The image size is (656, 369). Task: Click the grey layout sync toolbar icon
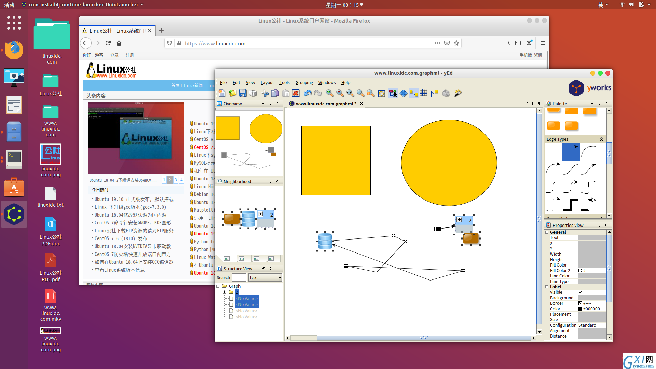(x=446, y=93)
